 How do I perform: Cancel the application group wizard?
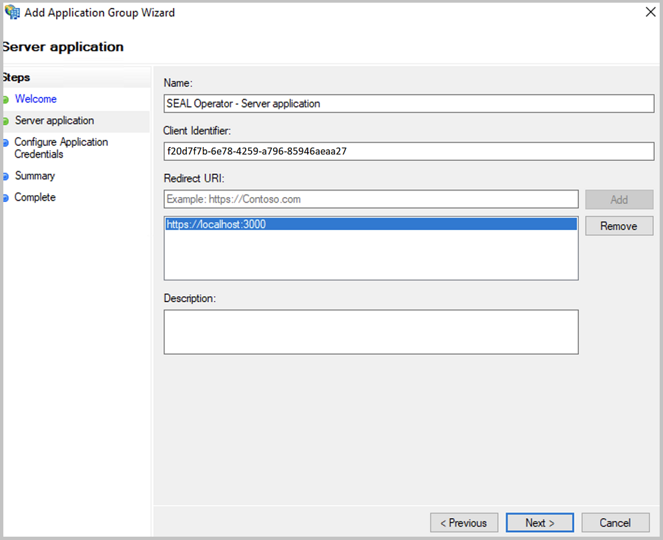point(615,523)
